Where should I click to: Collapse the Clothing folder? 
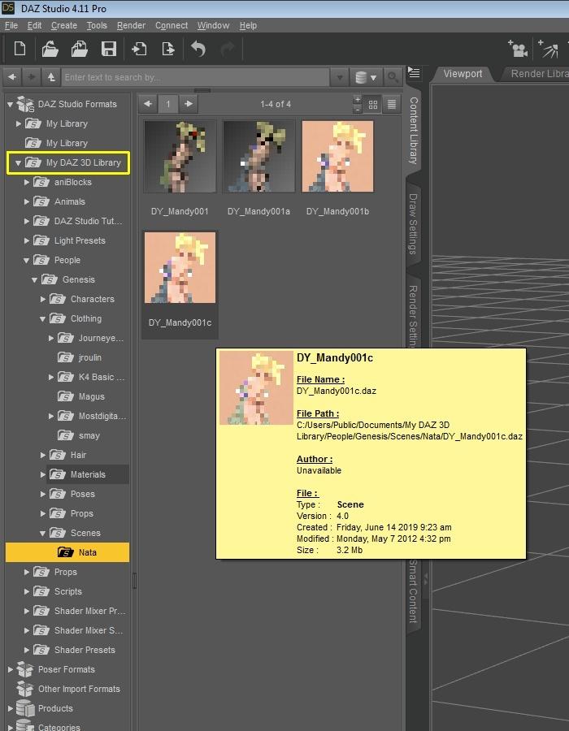[x=43, y=319]
